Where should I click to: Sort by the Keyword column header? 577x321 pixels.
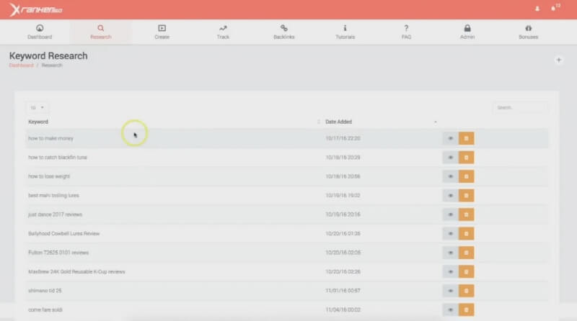(38, 122)
